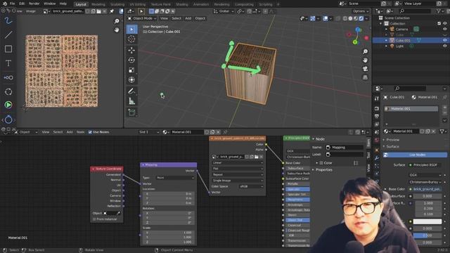
Task: Click the pan hand icon in image editor
Action: tap(117, 30)
